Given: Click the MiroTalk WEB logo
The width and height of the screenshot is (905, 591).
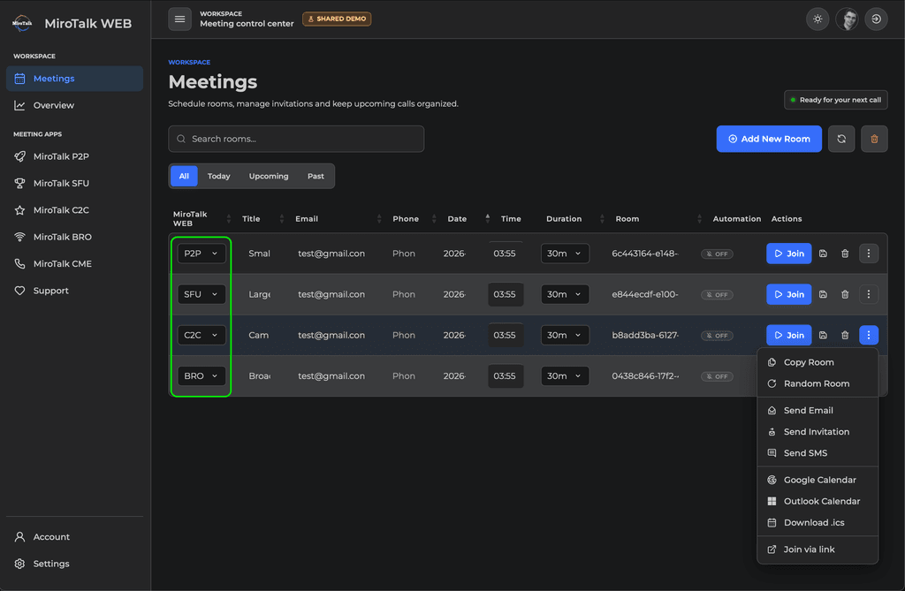Looking at the screenshot, I should tap(22, 23).
